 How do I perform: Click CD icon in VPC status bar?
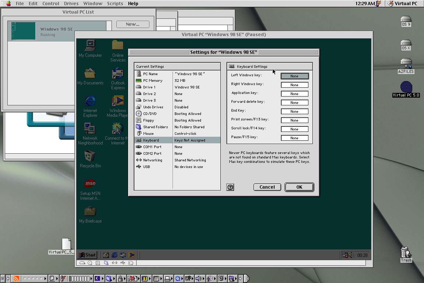tap(90, 263)
